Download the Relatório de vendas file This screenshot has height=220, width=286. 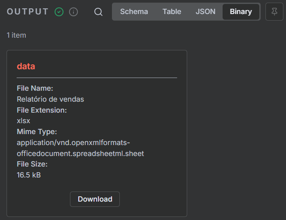[x=95, y=199]
